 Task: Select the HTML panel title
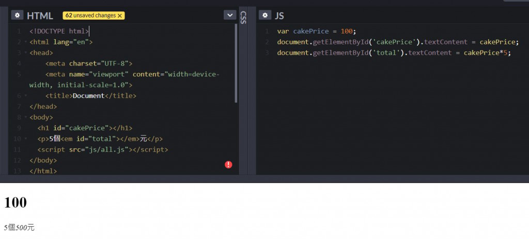tap(40, 15)
